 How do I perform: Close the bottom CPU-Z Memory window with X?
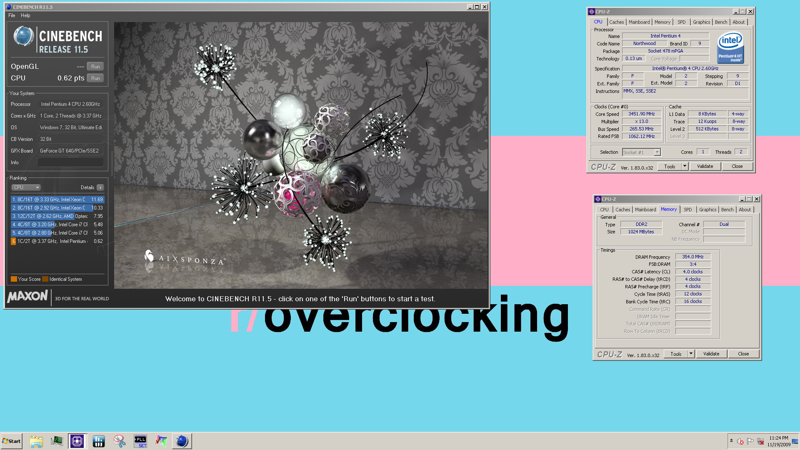click(757, 199)
